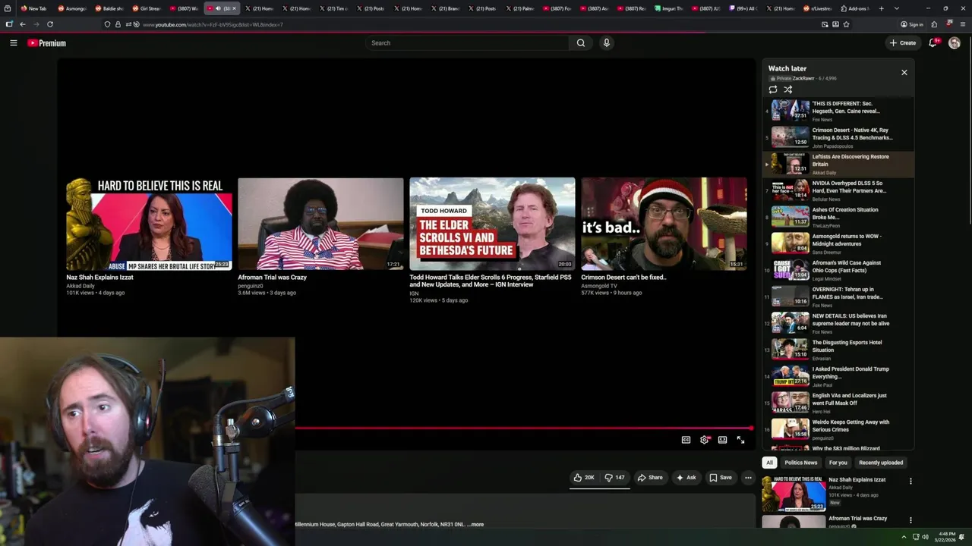Reload the page with the refresh icon
Screen dimensions: 972x546
50,24
